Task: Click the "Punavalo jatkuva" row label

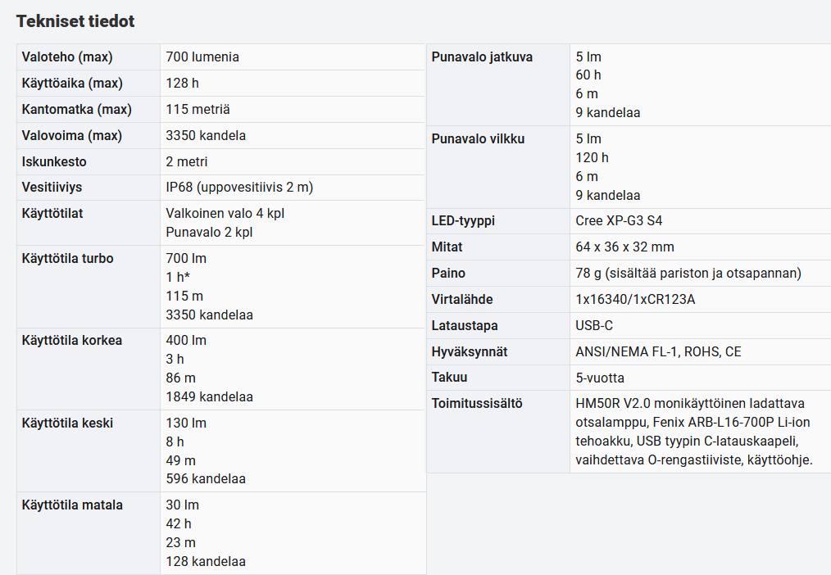Action: [x=482, y=57]
